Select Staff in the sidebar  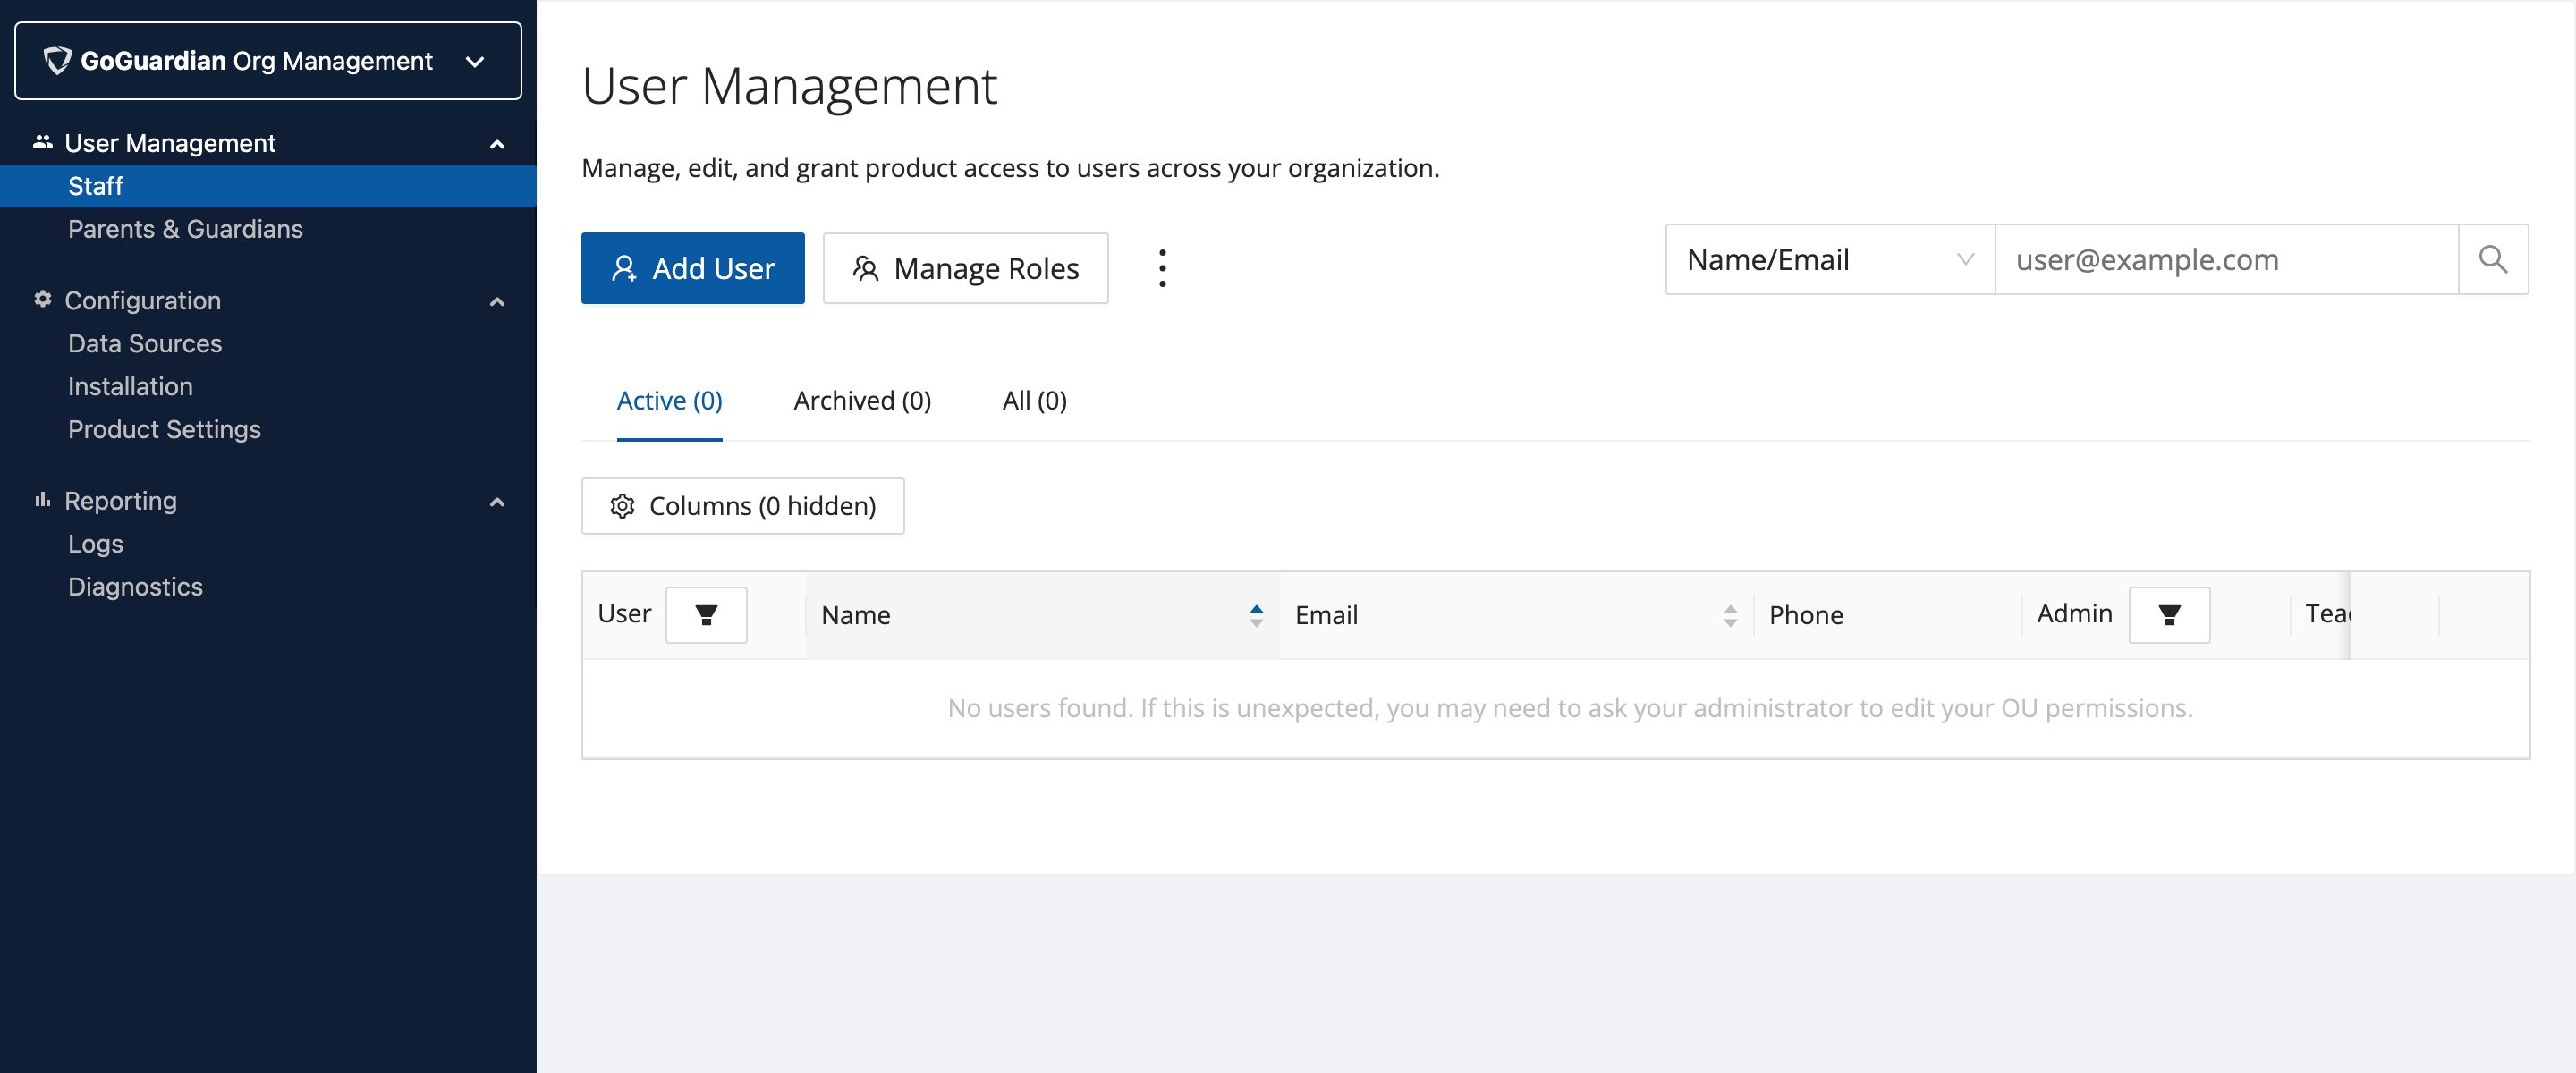coord(268,186)
